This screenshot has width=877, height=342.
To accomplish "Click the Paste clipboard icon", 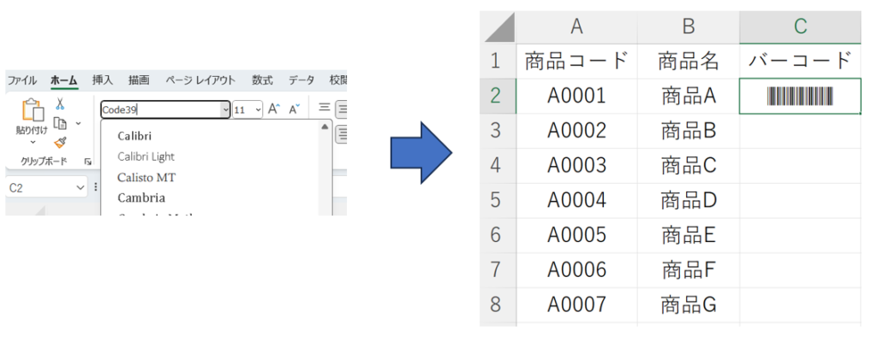I will 32,110.
